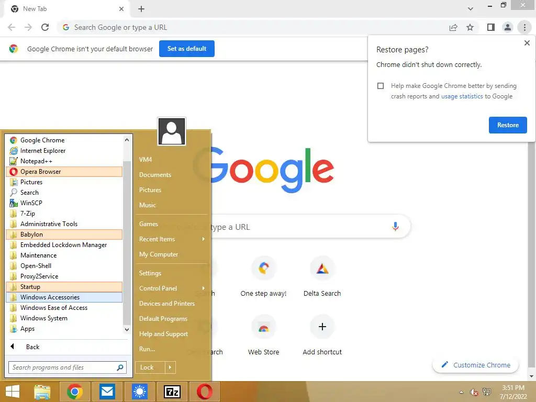The image size is (536, 402).
Task: Reload the page with the refresh icon
Action: click(45, 27)
